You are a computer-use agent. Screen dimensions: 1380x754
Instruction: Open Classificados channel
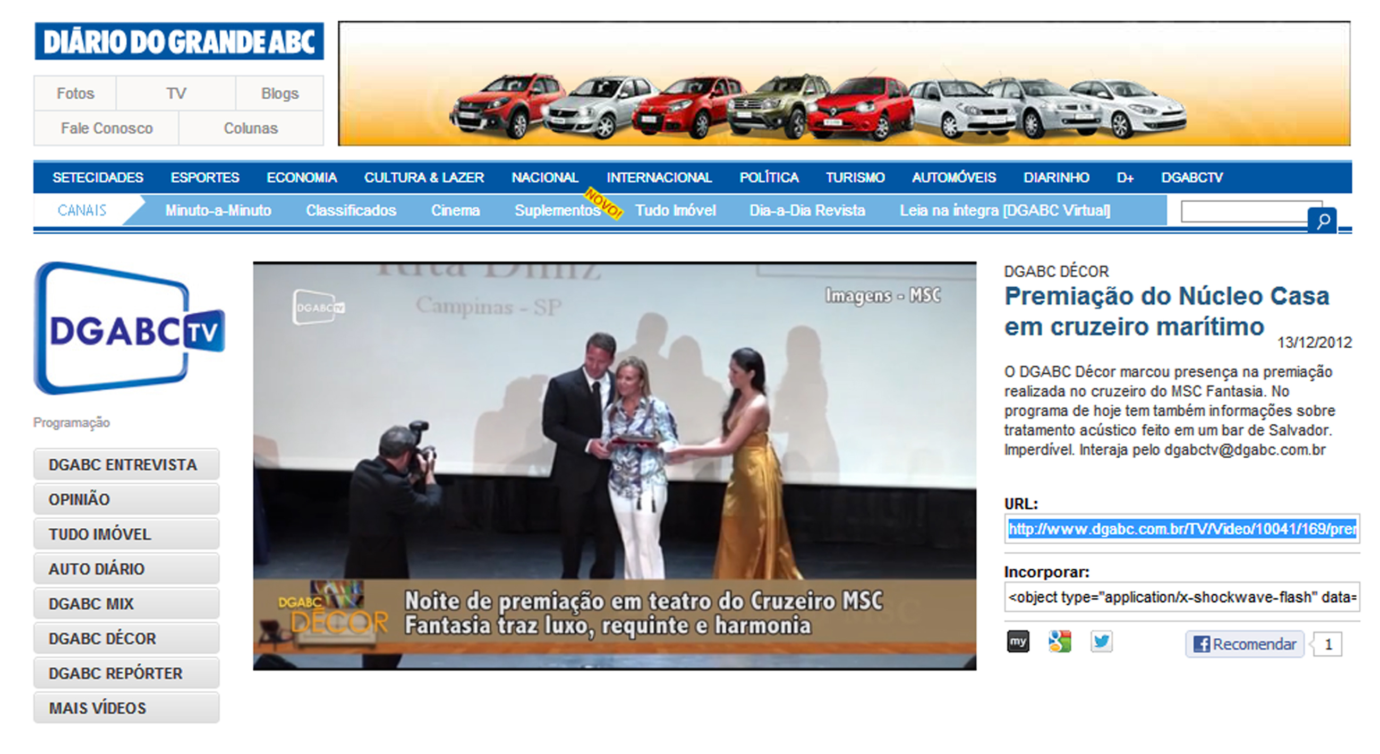pos(351,210)
